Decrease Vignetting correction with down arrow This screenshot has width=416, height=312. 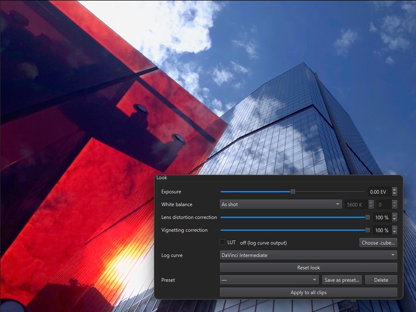click(395, 232)
